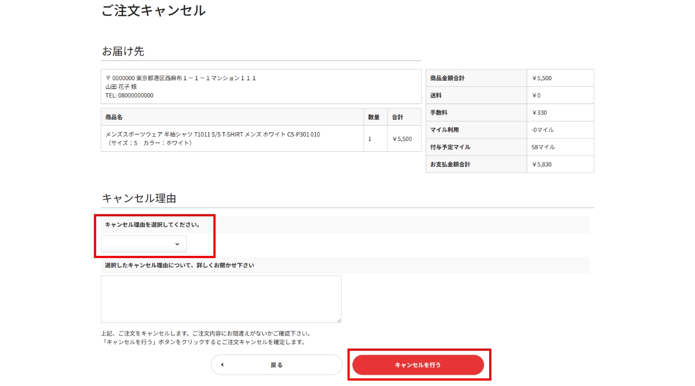Click the 付与予定マイル 58マイル value
Image resolution: width=695 pixels, height=386 pixels.
pyautogui.click(x=543, y=147)
